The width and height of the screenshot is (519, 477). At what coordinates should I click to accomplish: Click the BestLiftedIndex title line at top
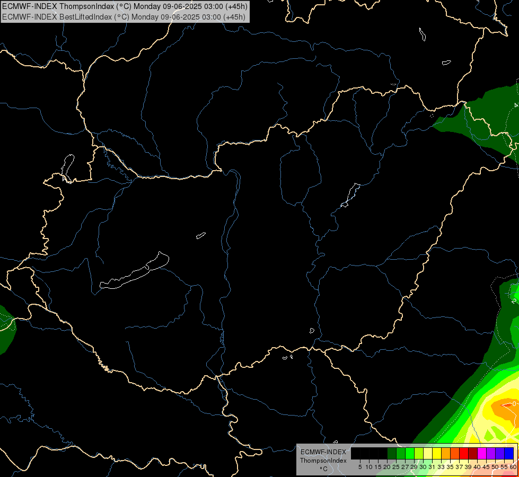point(124,17)
